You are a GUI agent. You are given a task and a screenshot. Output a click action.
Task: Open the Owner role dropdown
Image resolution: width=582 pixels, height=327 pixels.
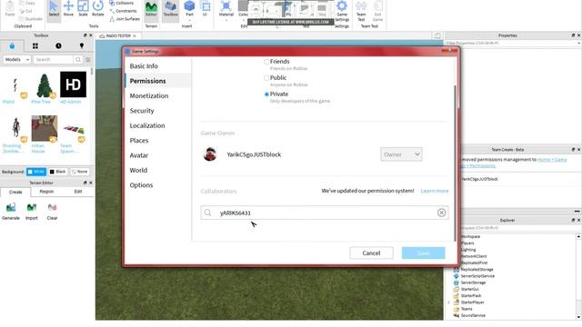[401, 154]
